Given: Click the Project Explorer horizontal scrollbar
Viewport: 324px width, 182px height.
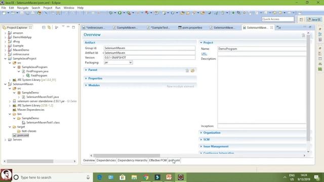Looking at the screenshot, I should pyautogui.click(x=30, y=161).
